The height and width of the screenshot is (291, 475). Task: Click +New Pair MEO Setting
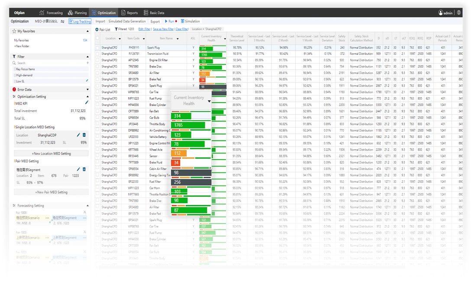[x=51, y=192]
